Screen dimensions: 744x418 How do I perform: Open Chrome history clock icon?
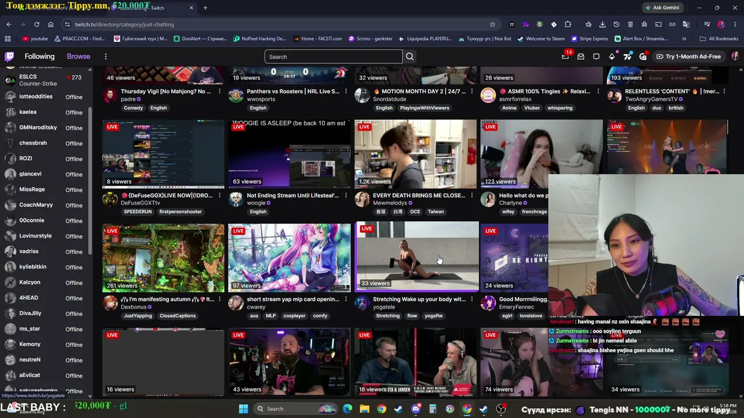[x=616, y=24]
